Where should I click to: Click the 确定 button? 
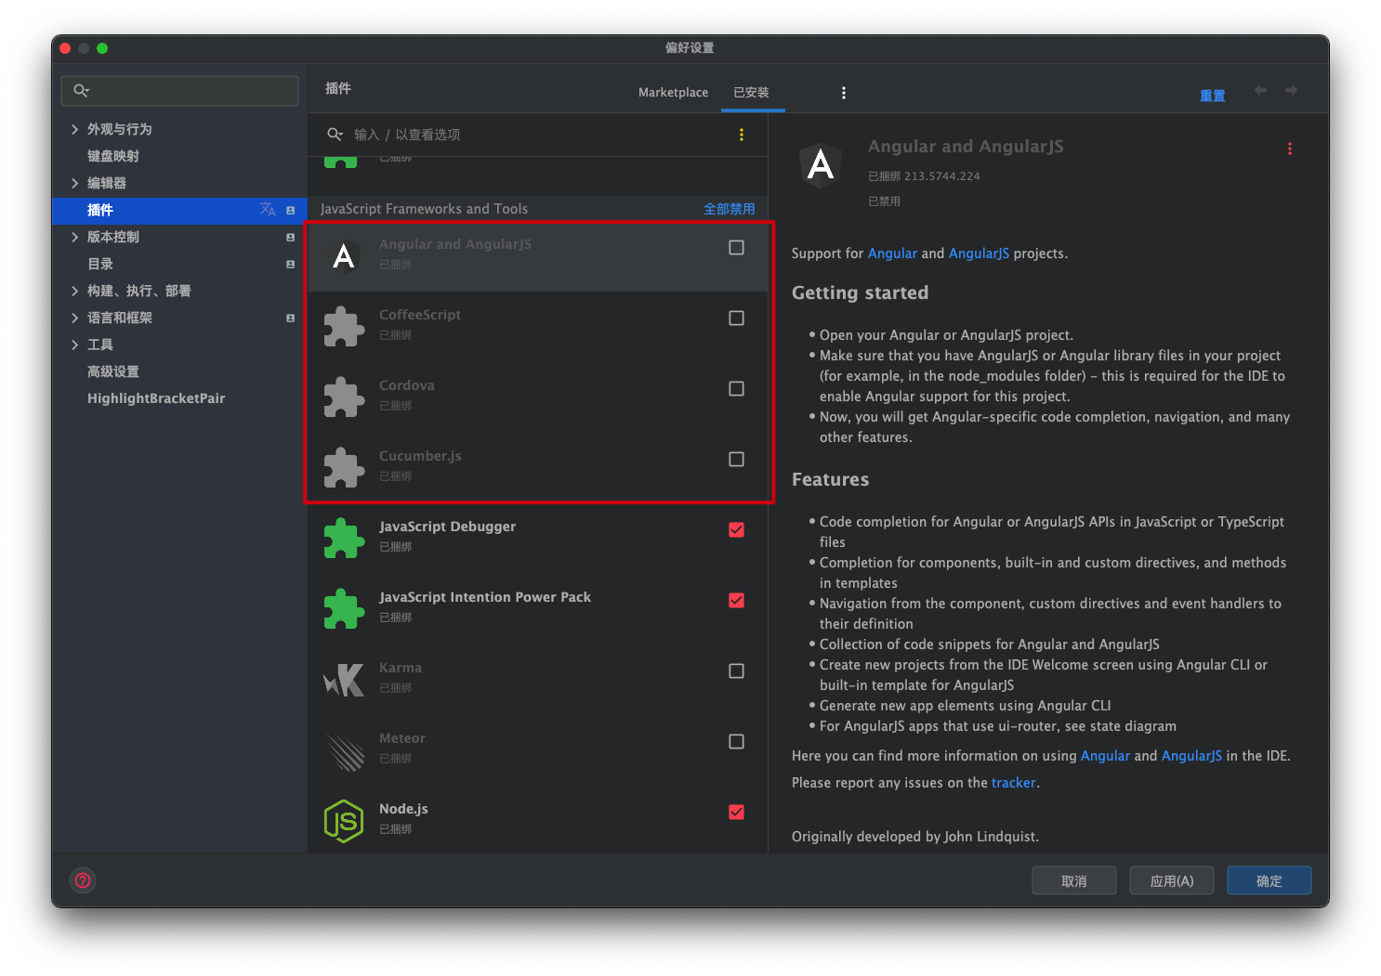[1269, 880]
